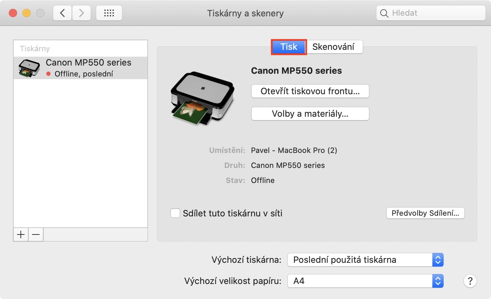Select Canon MP550 series in printer list
The width and height of the screenshot is (491, 299).
80,68
